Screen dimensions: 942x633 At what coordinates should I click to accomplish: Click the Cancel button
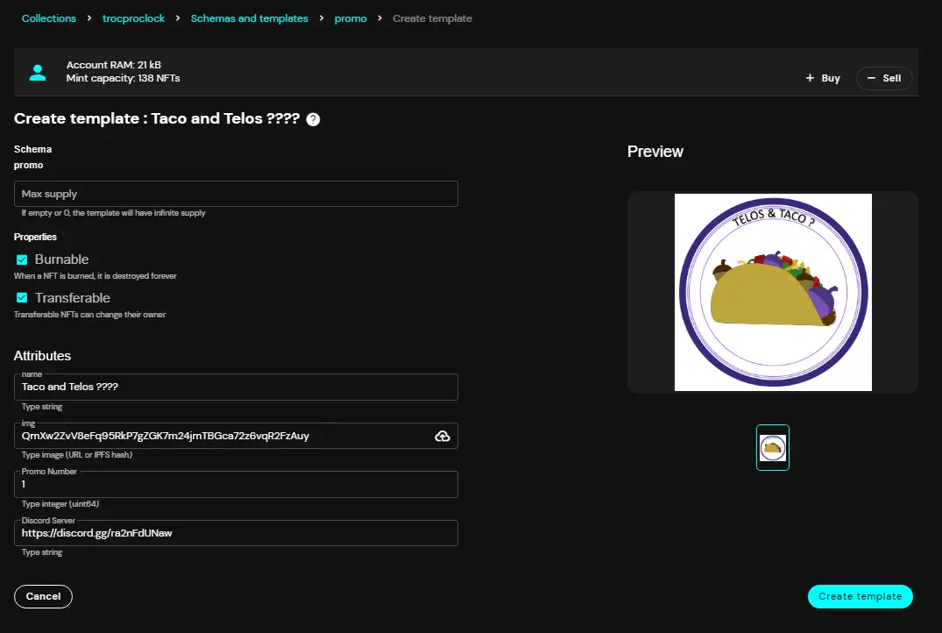43,596
